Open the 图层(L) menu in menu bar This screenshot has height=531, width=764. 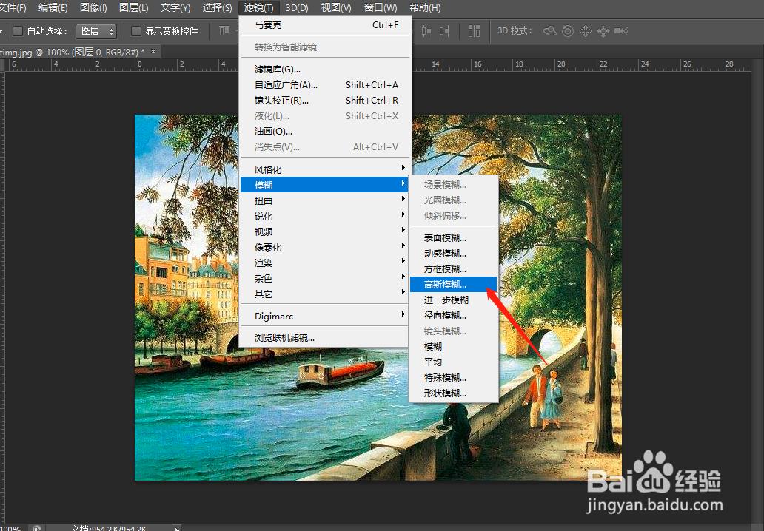133,8
